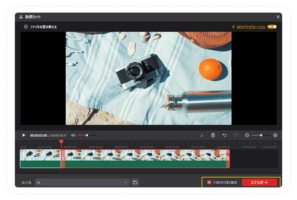The height and width of the screenshot is (200, 297).
Task: Select the first short clip in timeline
Action: point(40,159)
